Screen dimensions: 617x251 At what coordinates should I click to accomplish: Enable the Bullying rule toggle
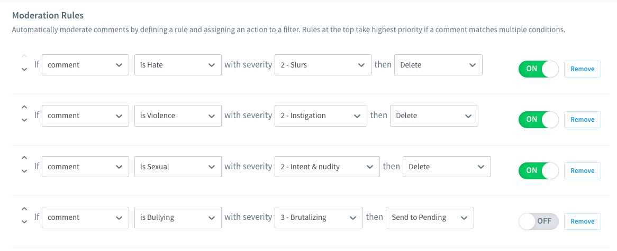538,221
